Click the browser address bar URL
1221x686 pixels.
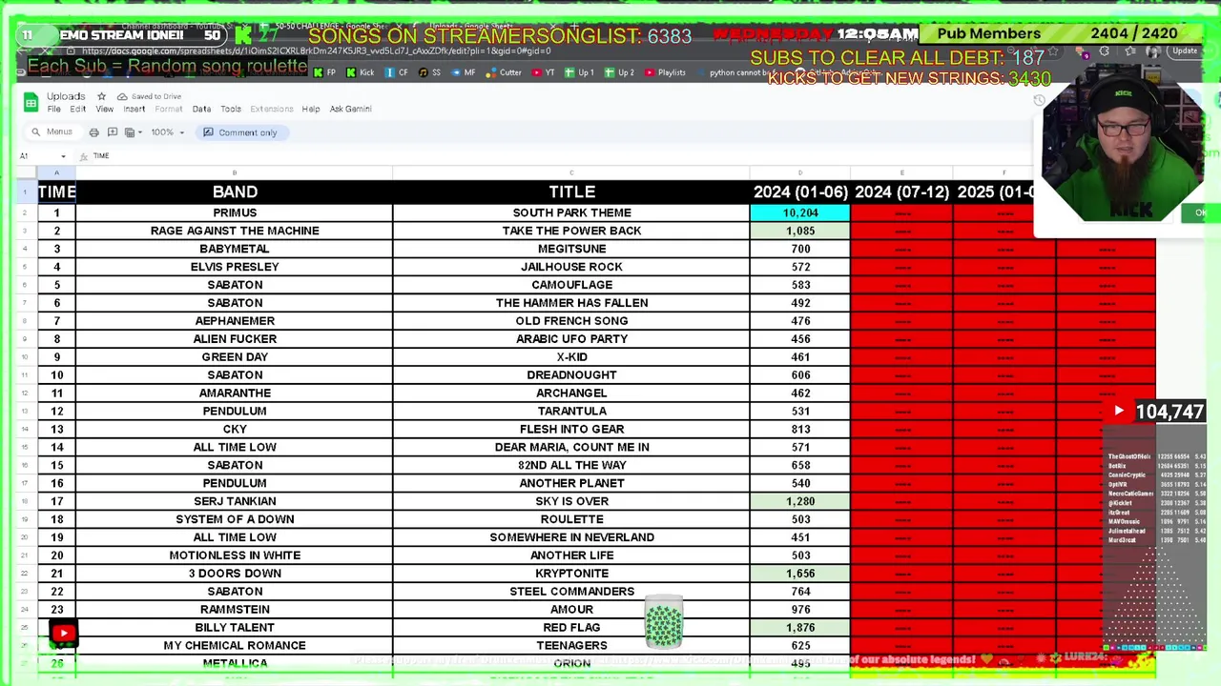[316, 51]
